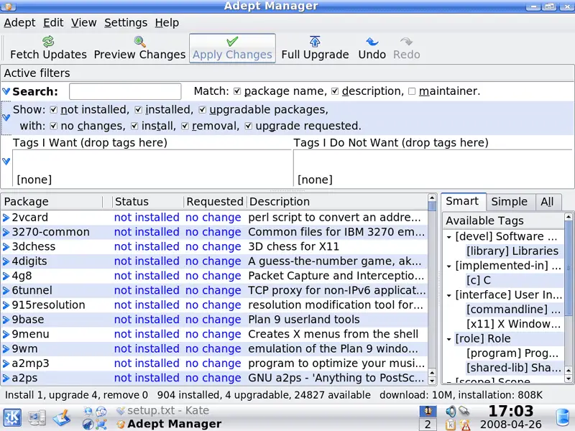
Task: Collapse the '[role] Role' tag tree node
Action: coord(449,338)
